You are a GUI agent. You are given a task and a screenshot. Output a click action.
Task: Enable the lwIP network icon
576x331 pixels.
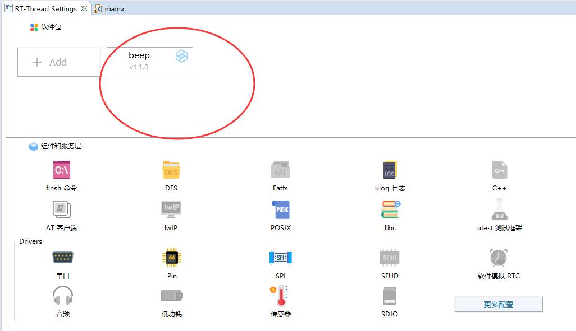(171, 209)
